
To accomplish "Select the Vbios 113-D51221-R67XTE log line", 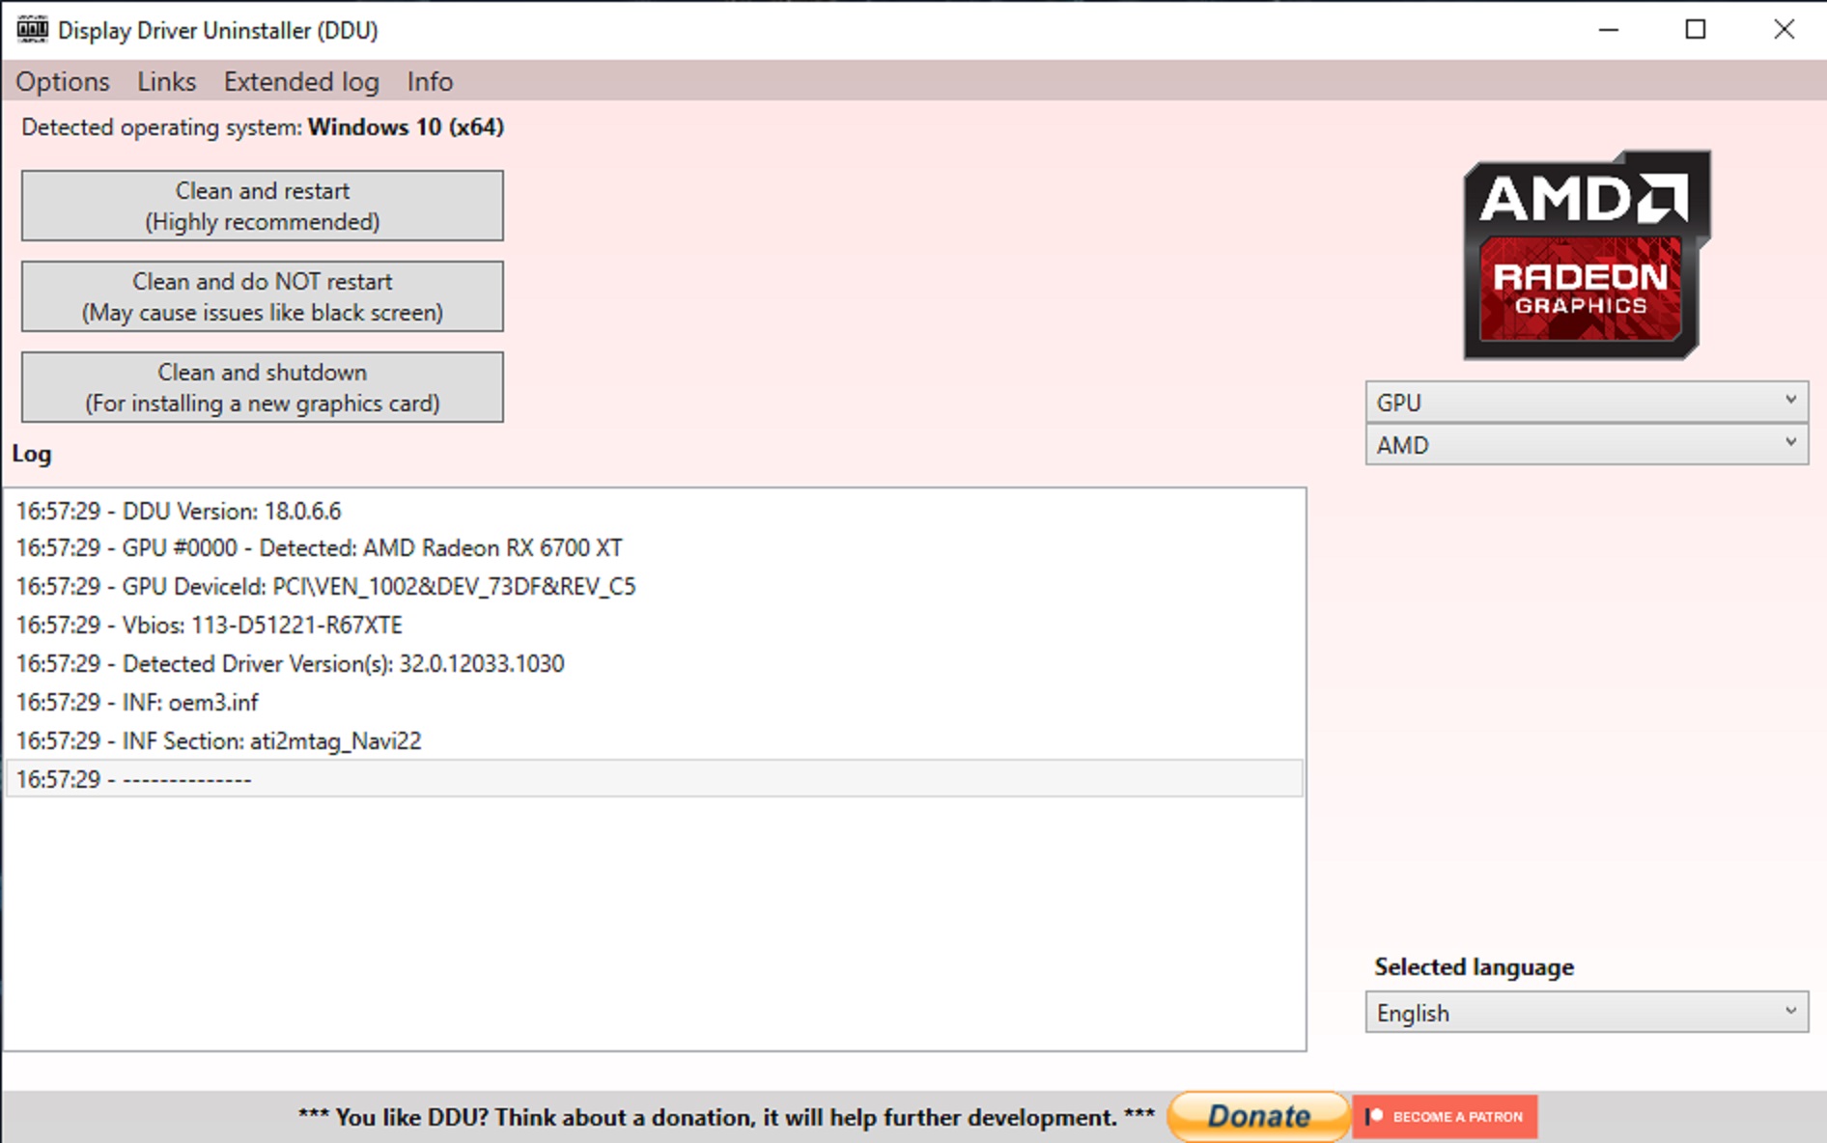I will [x=655, y=626].
